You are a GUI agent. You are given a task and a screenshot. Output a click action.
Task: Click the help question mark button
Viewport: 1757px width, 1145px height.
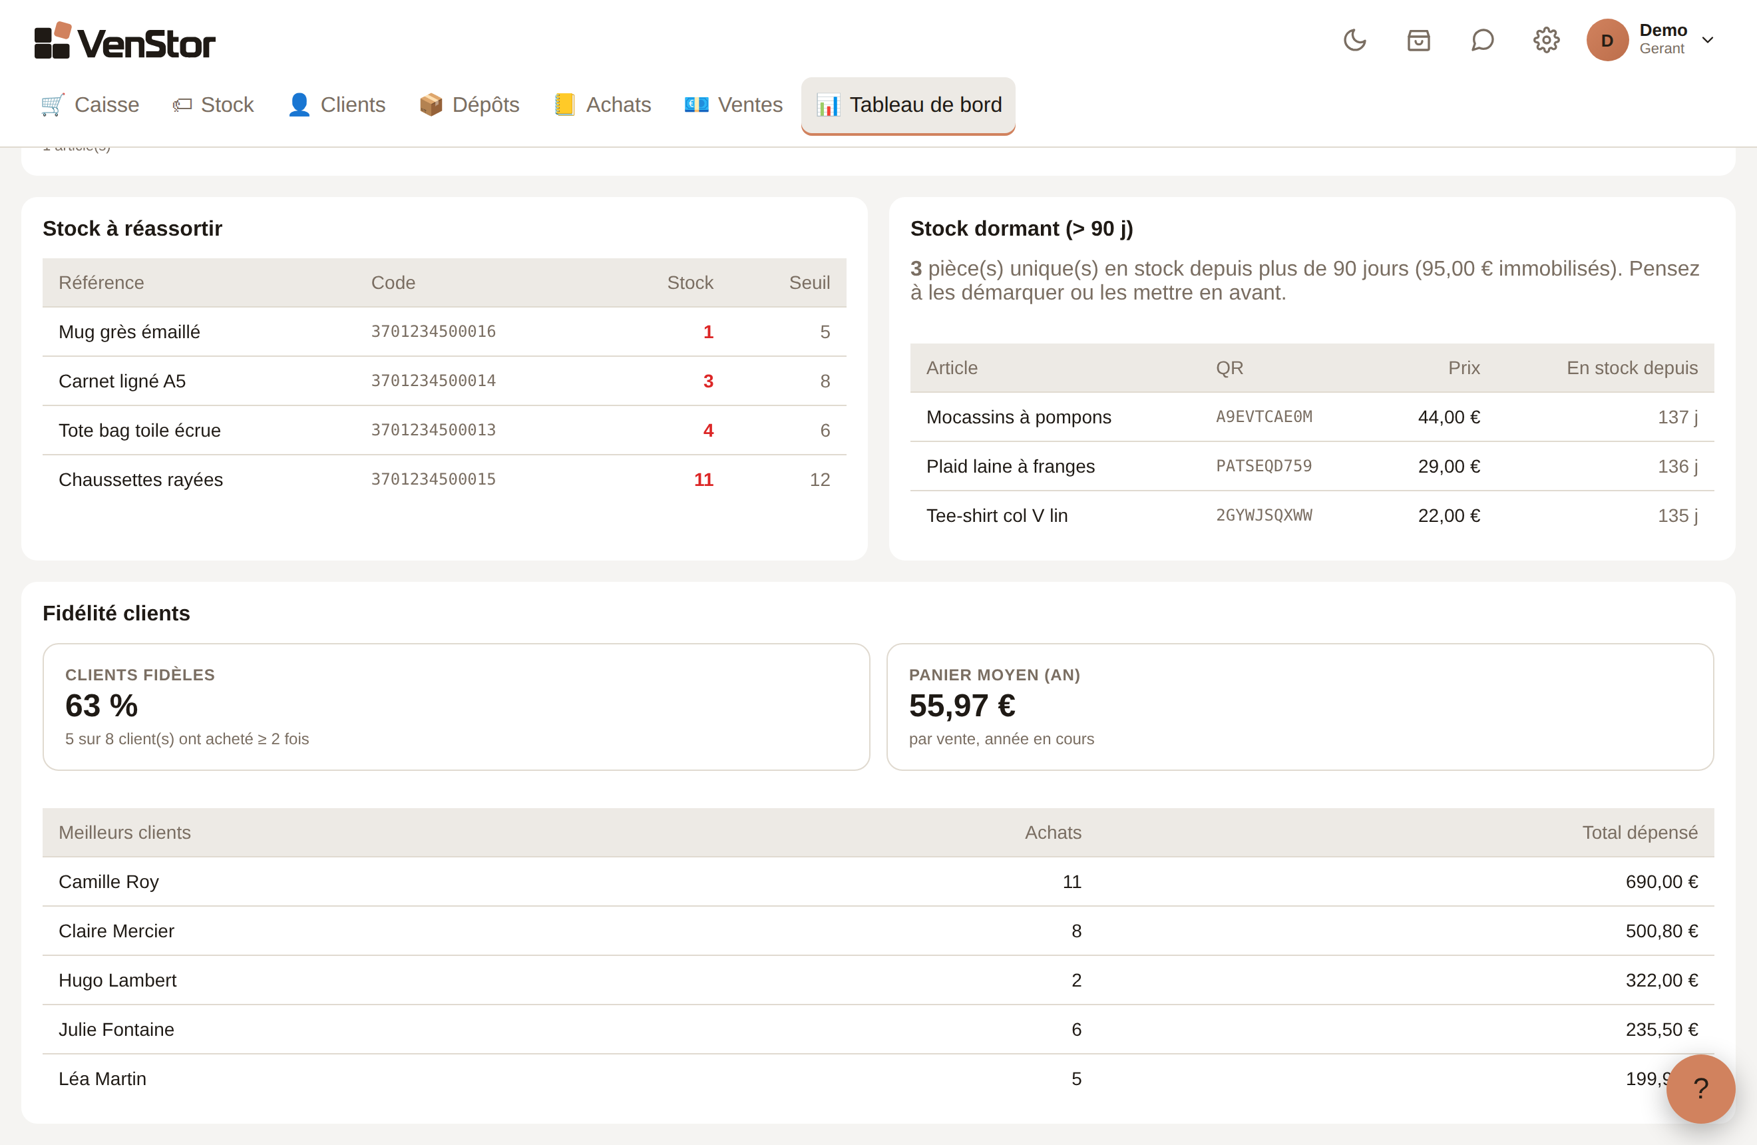[1700, 1088]
